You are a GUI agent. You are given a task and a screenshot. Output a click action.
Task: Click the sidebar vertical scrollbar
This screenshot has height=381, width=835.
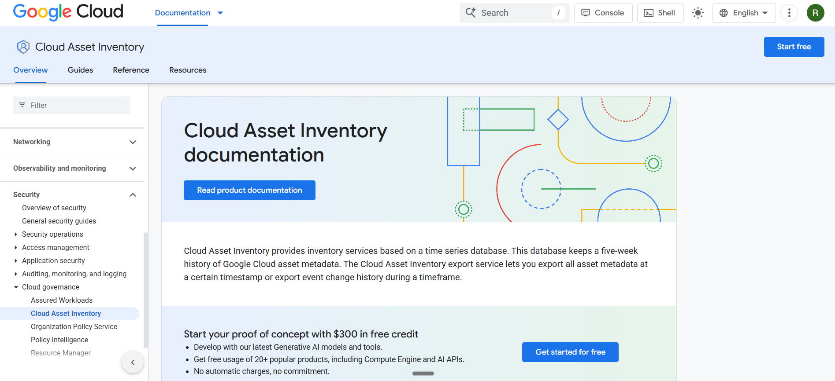coord(146,290)
